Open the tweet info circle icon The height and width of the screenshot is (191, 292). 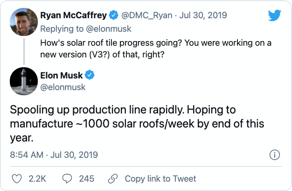(x=275, y=155)
